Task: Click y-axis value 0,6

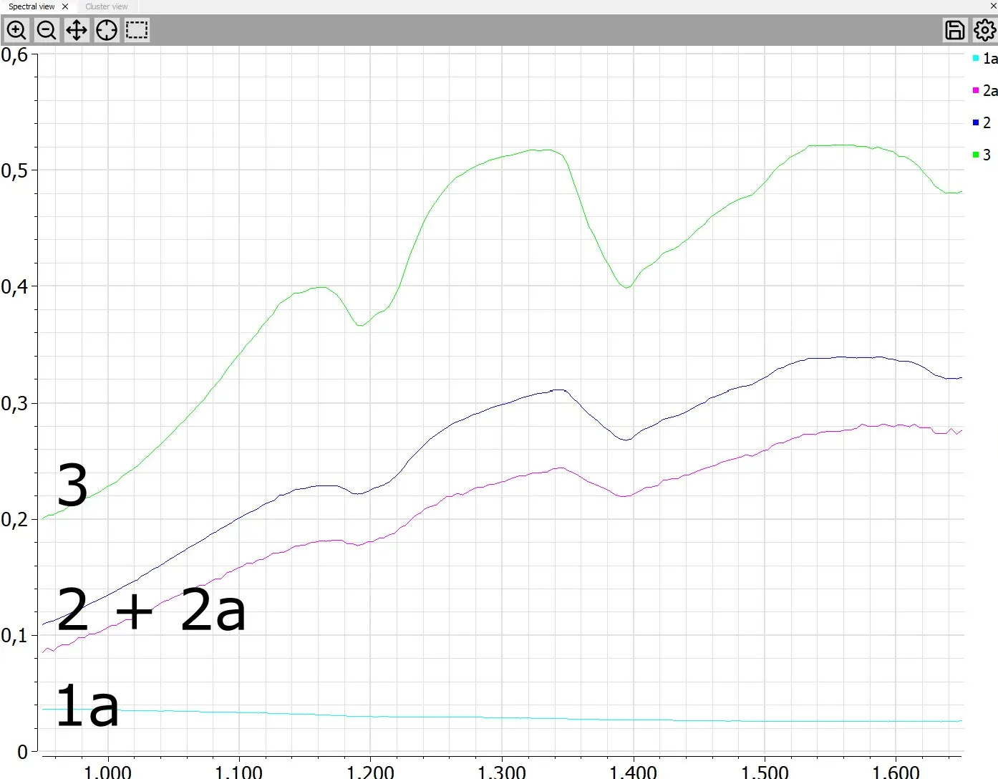Action: (x=14, y=55)
